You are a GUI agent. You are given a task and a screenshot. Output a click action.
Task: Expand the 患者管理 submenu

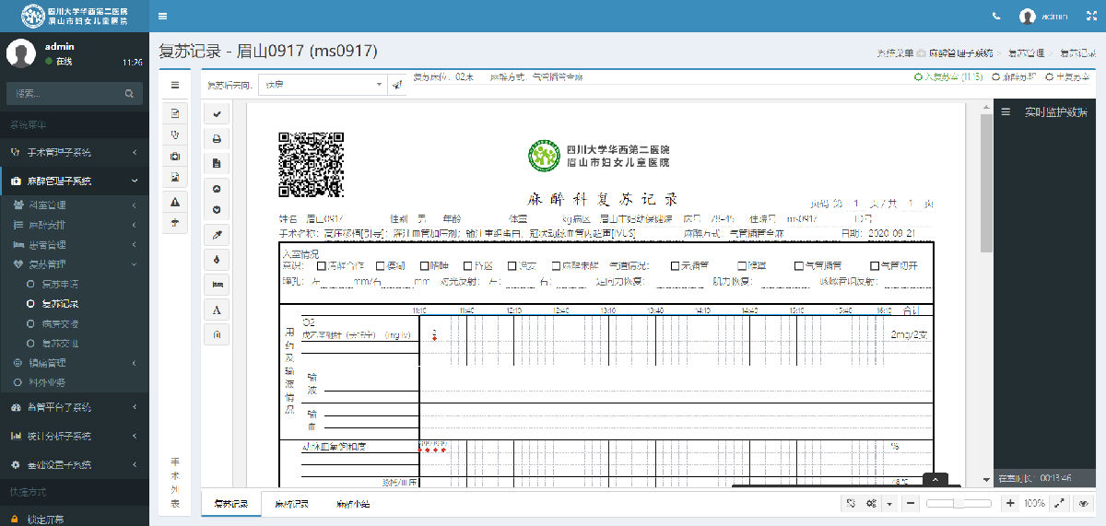(74, 245)
